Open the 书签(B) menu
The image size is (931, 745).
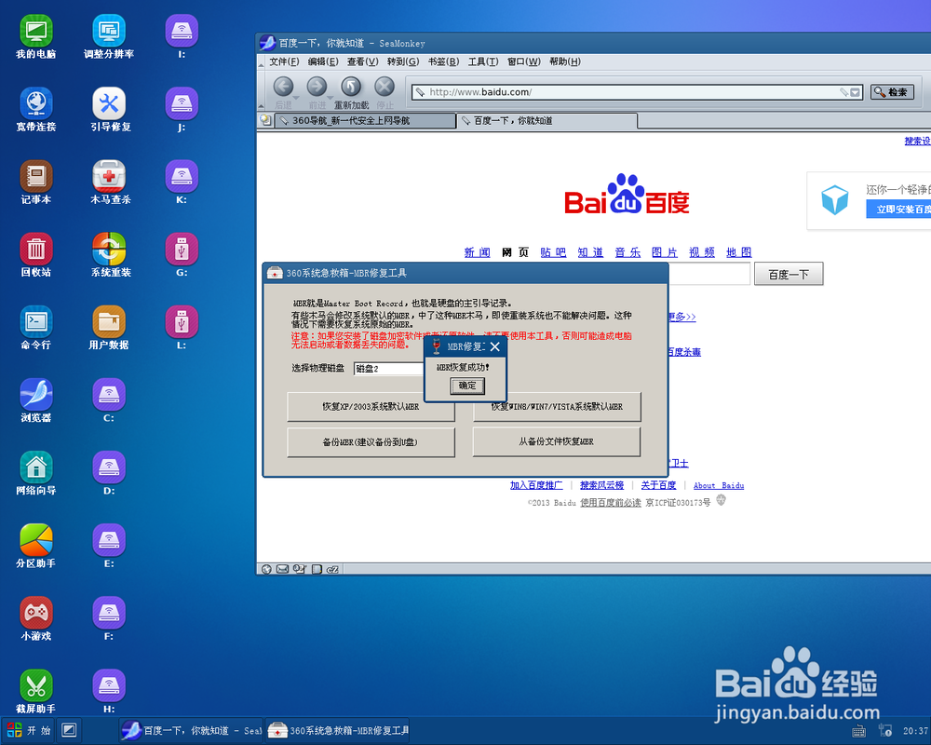click(443, 61)
